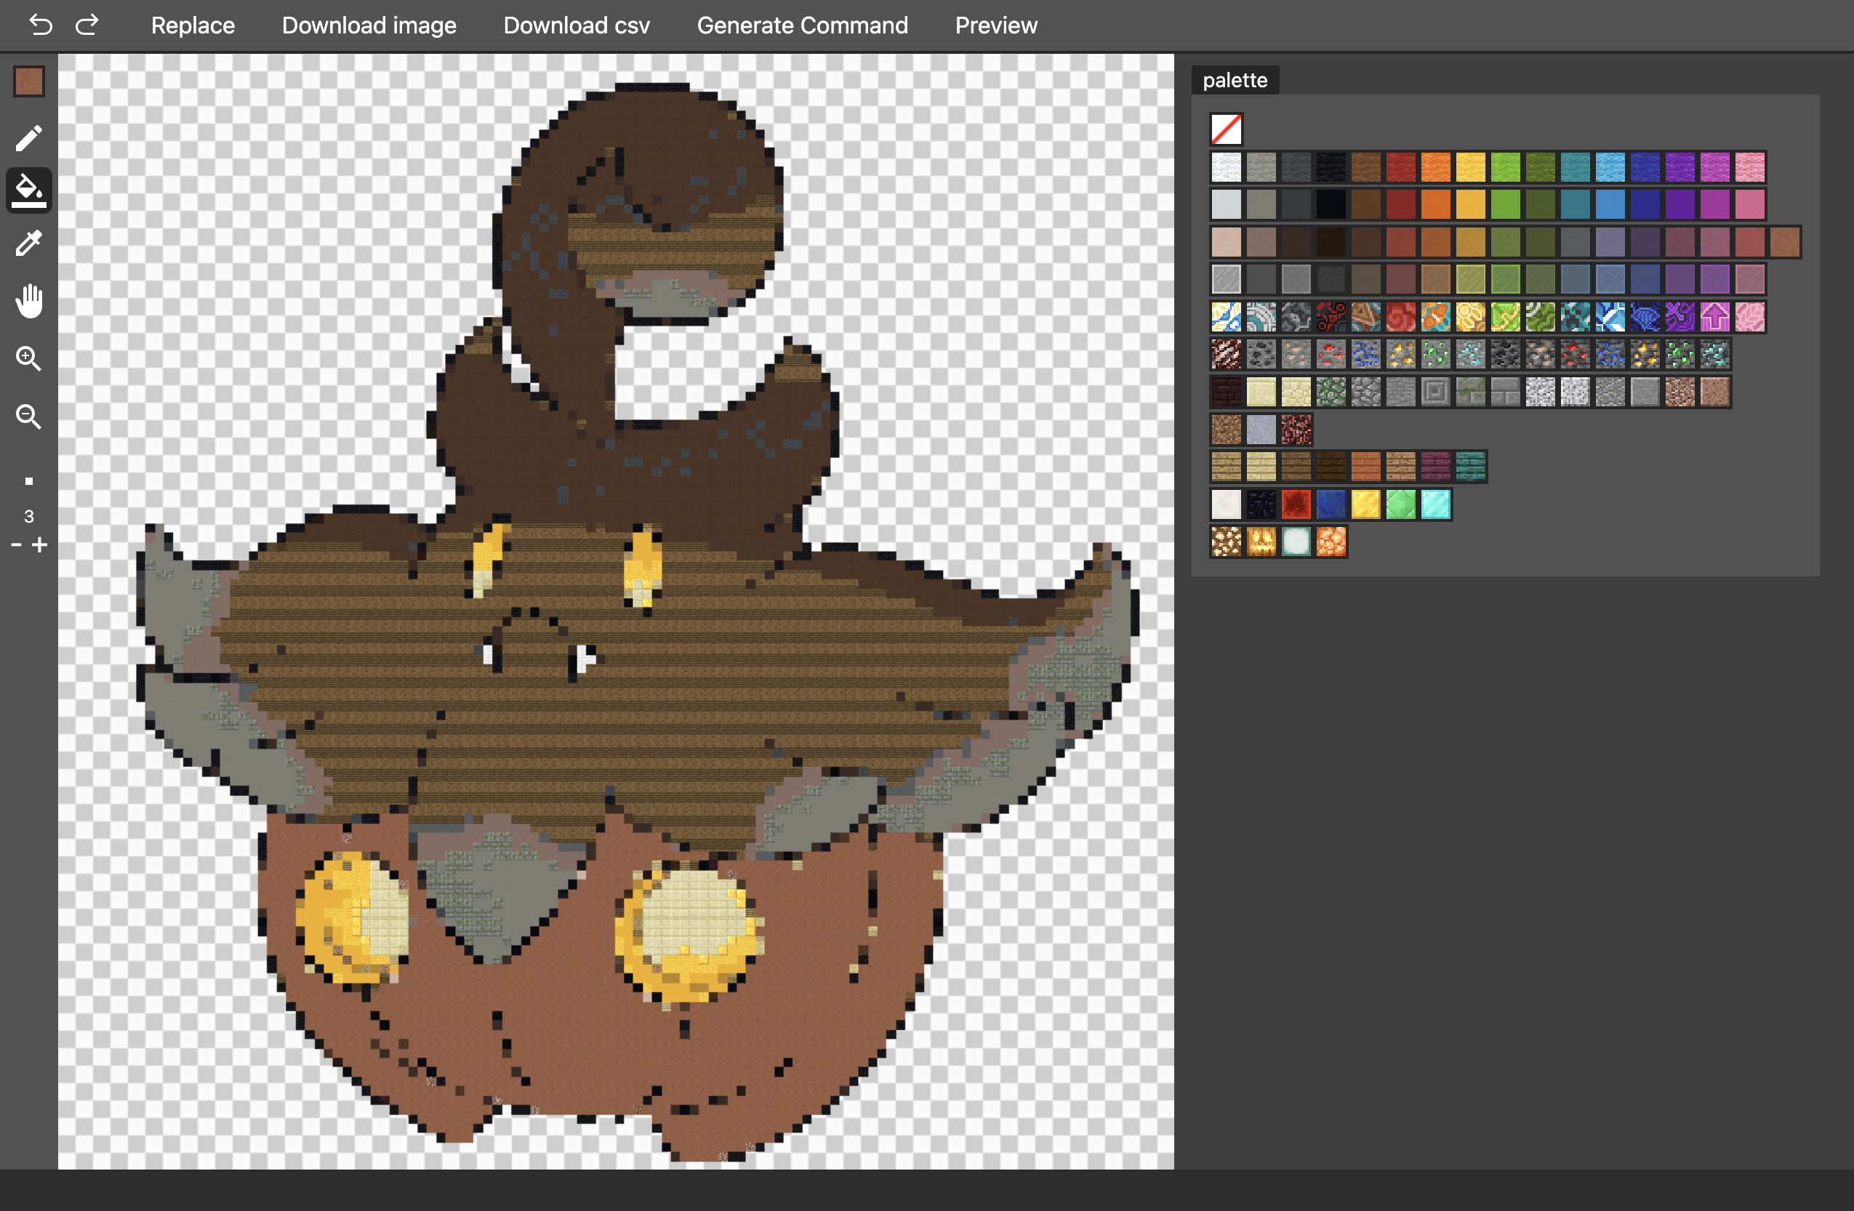The height and width of the screenshot is (1211, 1854).
Task: Select the paint bucket fill tool
Action: [29, 189]
